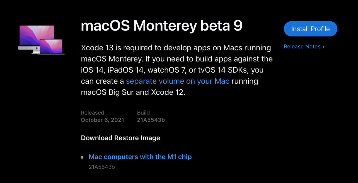Click the 'macOS Monterey beta 9' heading

[162, 26]
